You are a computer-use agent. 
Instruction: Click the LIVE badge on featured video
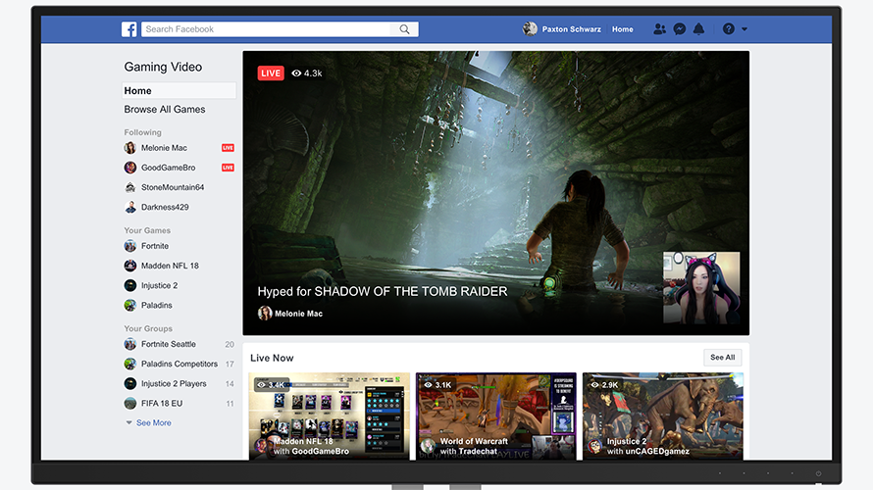[x=271, y=73]
